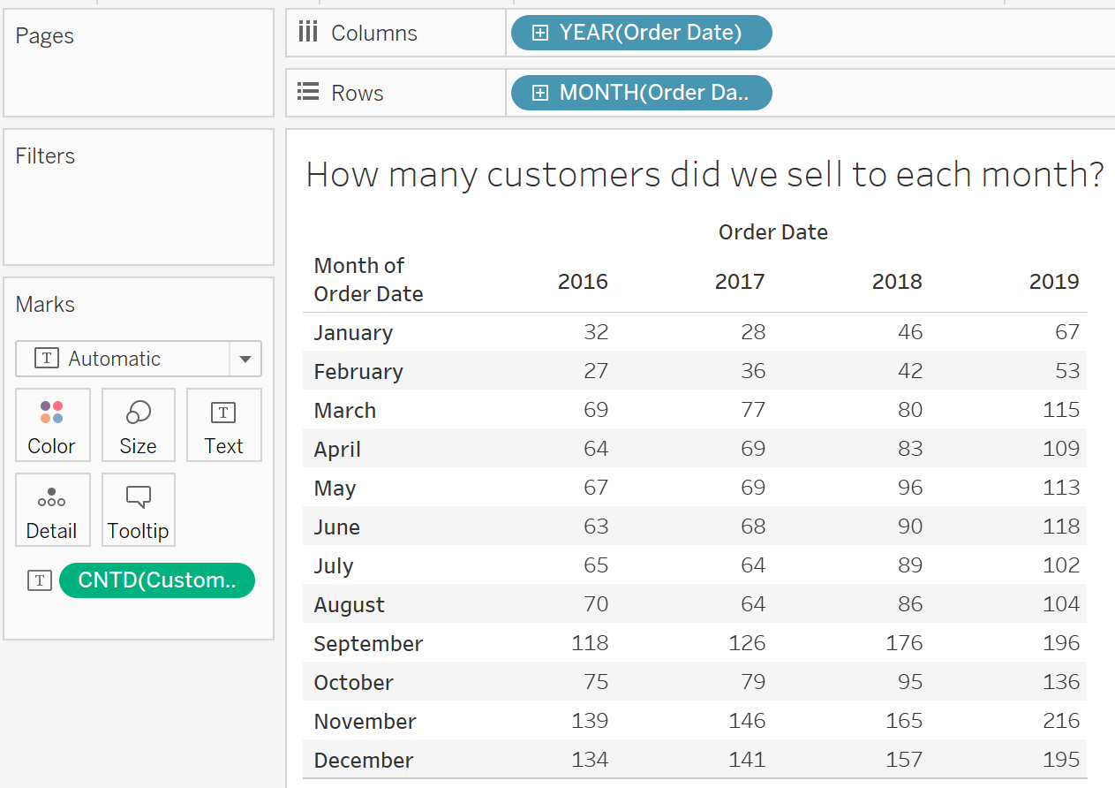Expand the YEAR(Order Date) pill plus sign
Image resolution: width=1115 pixels, height=788 pixels.
point(540,33)
